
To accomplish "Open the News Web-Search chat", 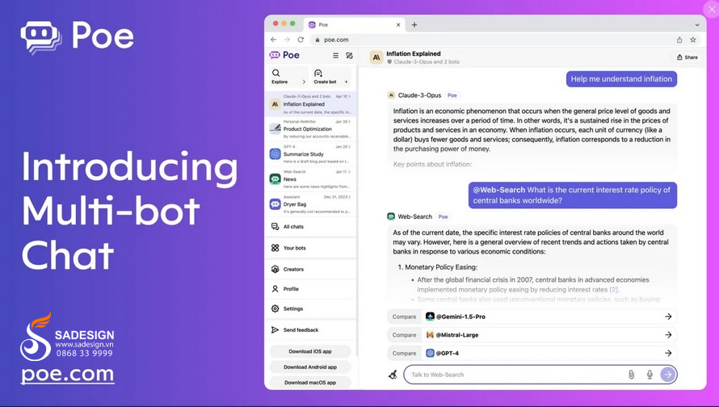I will (x=310, y=179).
